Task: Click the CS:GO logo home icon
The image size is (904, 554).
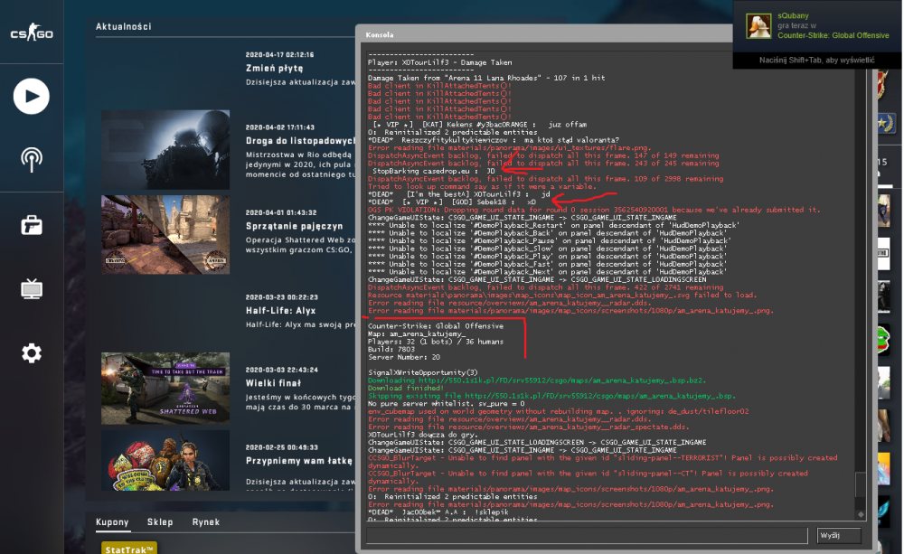Action: click(32, 33)
